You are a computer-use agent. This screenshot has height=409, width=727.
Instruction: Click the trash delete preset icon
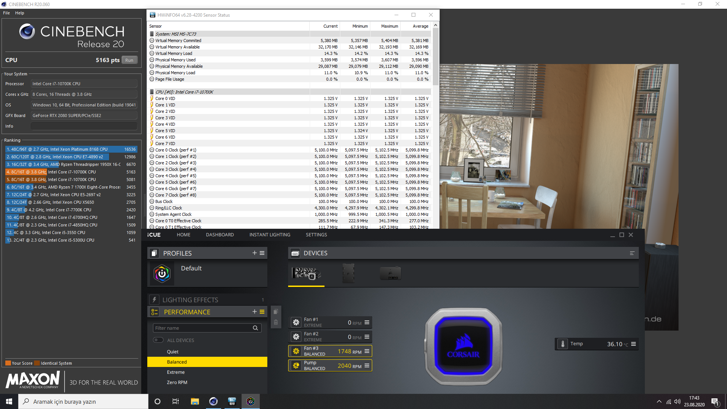(x=276, y=323)
